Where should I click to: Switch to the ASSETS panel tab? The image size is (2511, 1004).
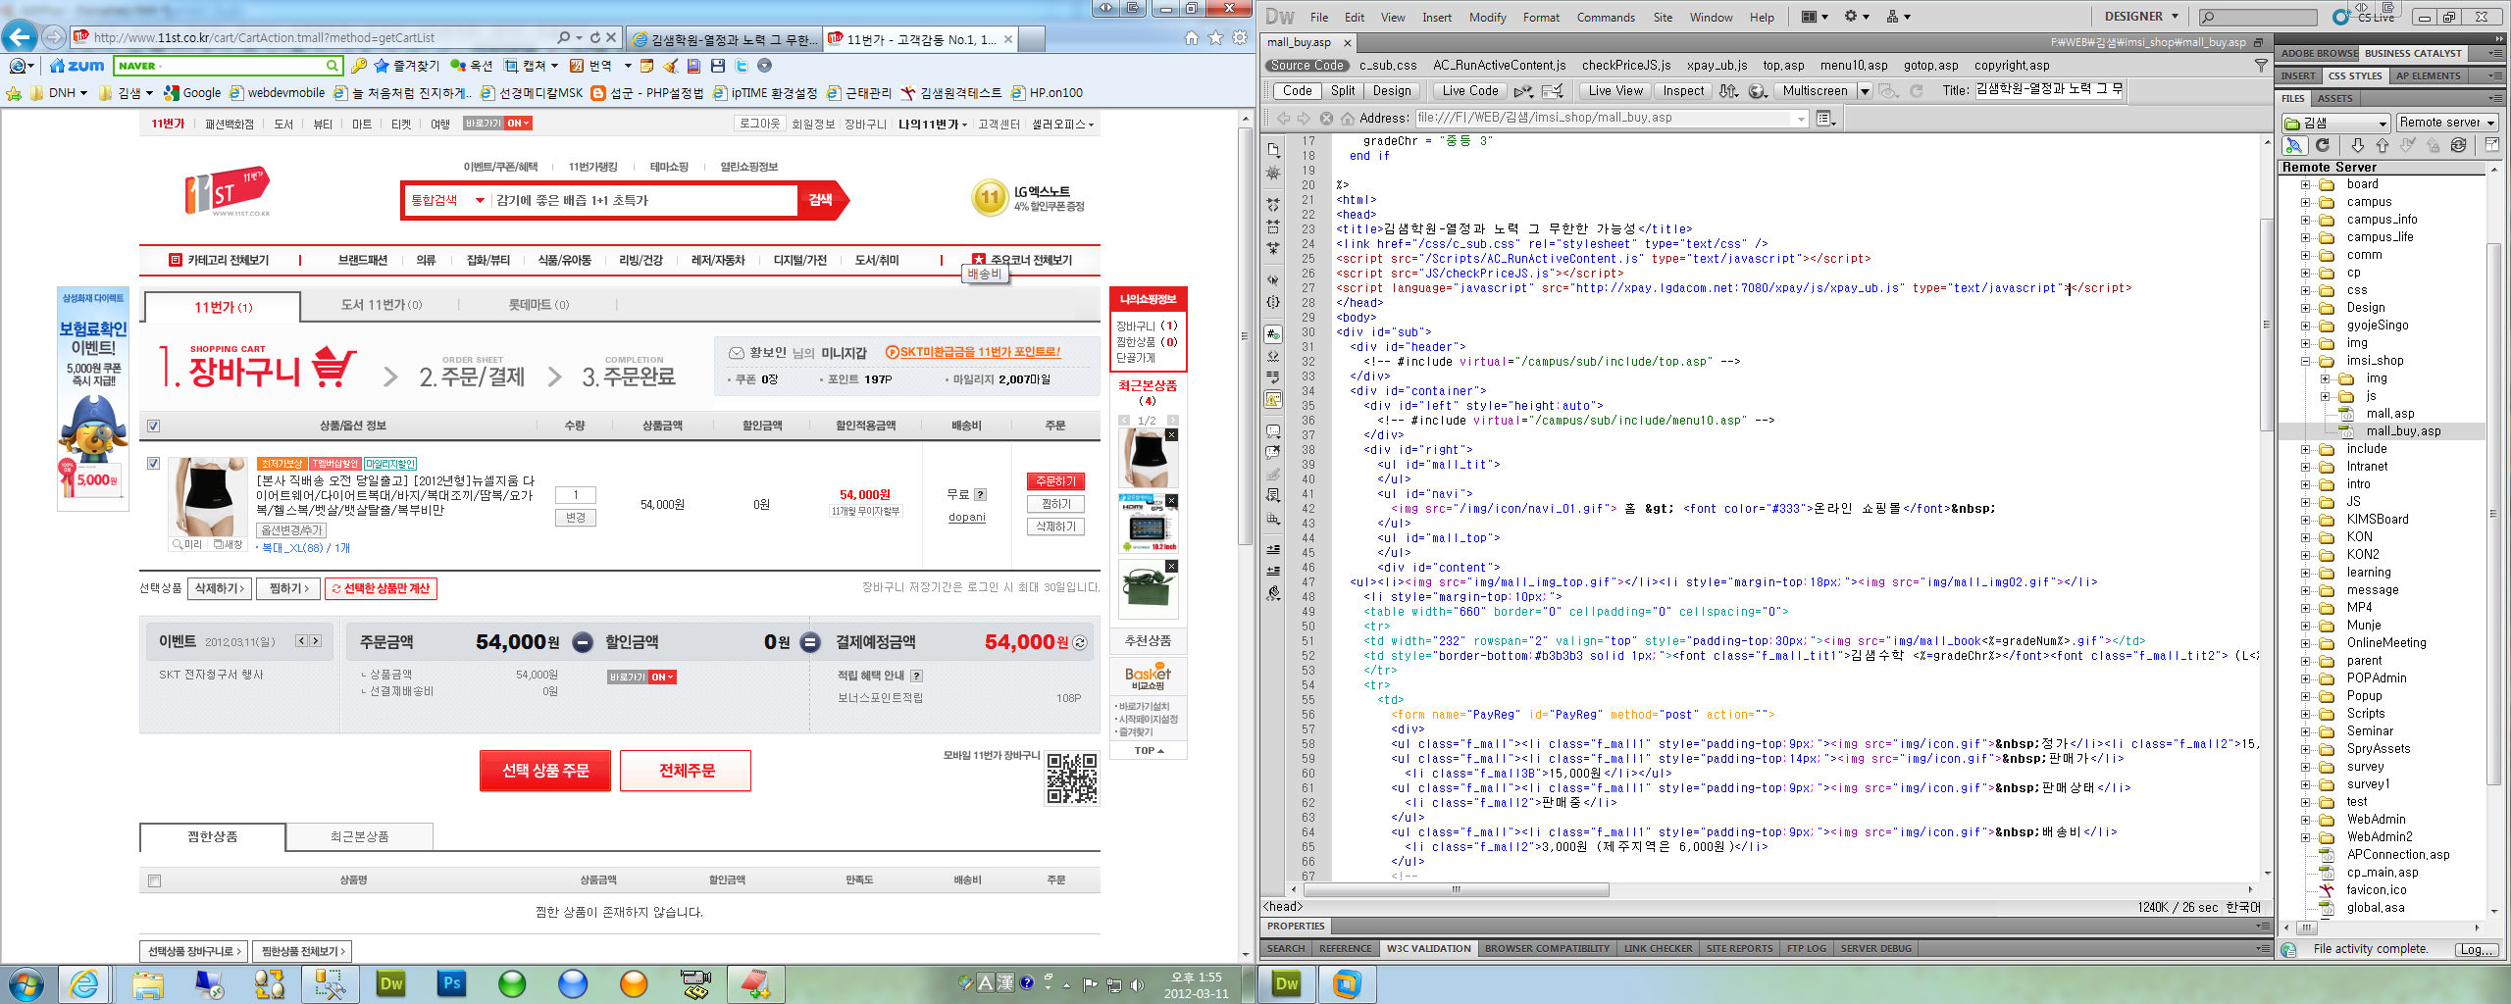pyautogui.click(x=2334, y=98)
